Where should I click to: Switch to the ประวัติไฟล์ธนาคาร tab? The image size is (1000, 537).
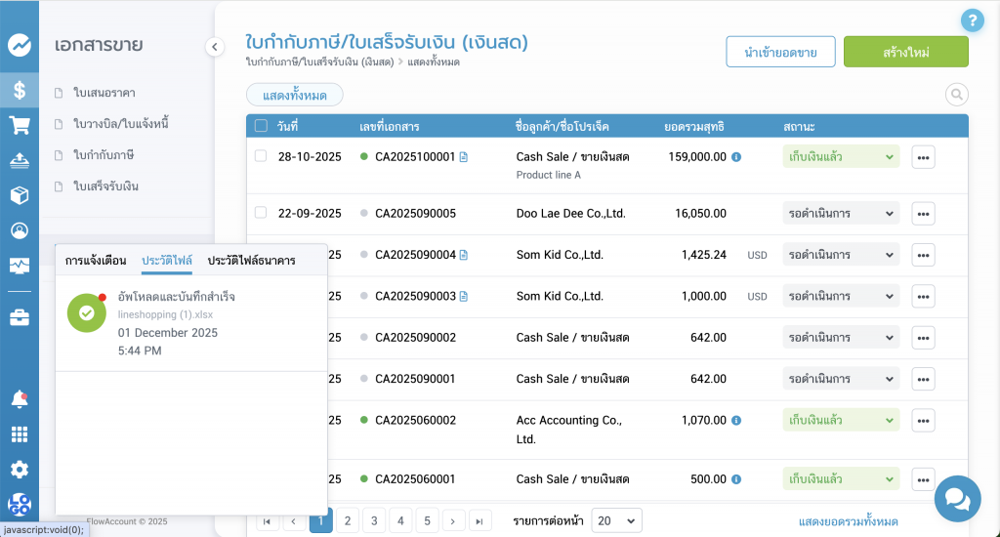[251, 261]
